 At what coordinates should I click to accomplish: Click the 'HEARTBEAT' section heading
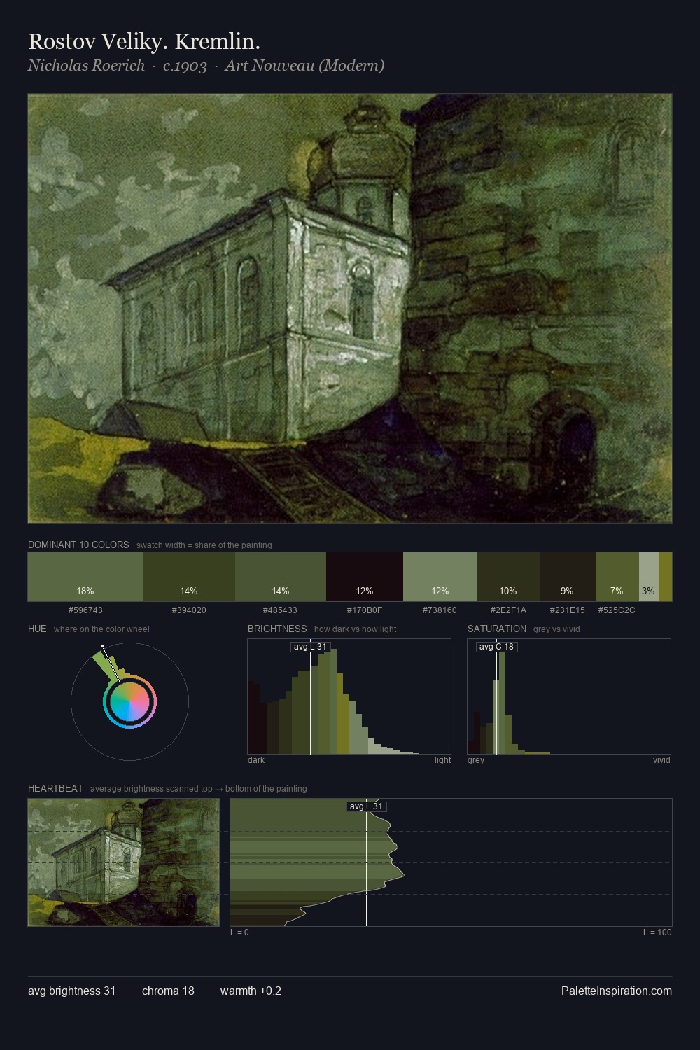[55, 788]
